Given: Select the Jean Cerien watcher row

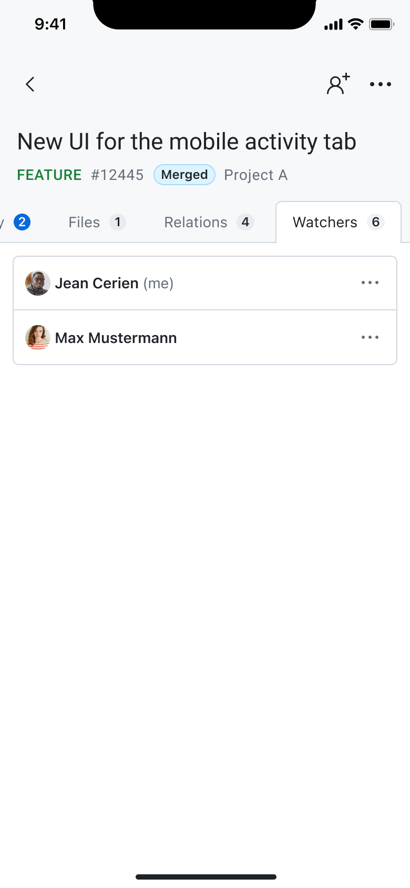Looking at the screenshot, I should click(x=184, y=282).
